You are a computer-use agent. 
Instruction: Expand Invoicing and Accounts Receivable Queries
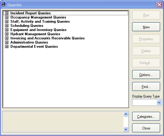click(7, 38)
